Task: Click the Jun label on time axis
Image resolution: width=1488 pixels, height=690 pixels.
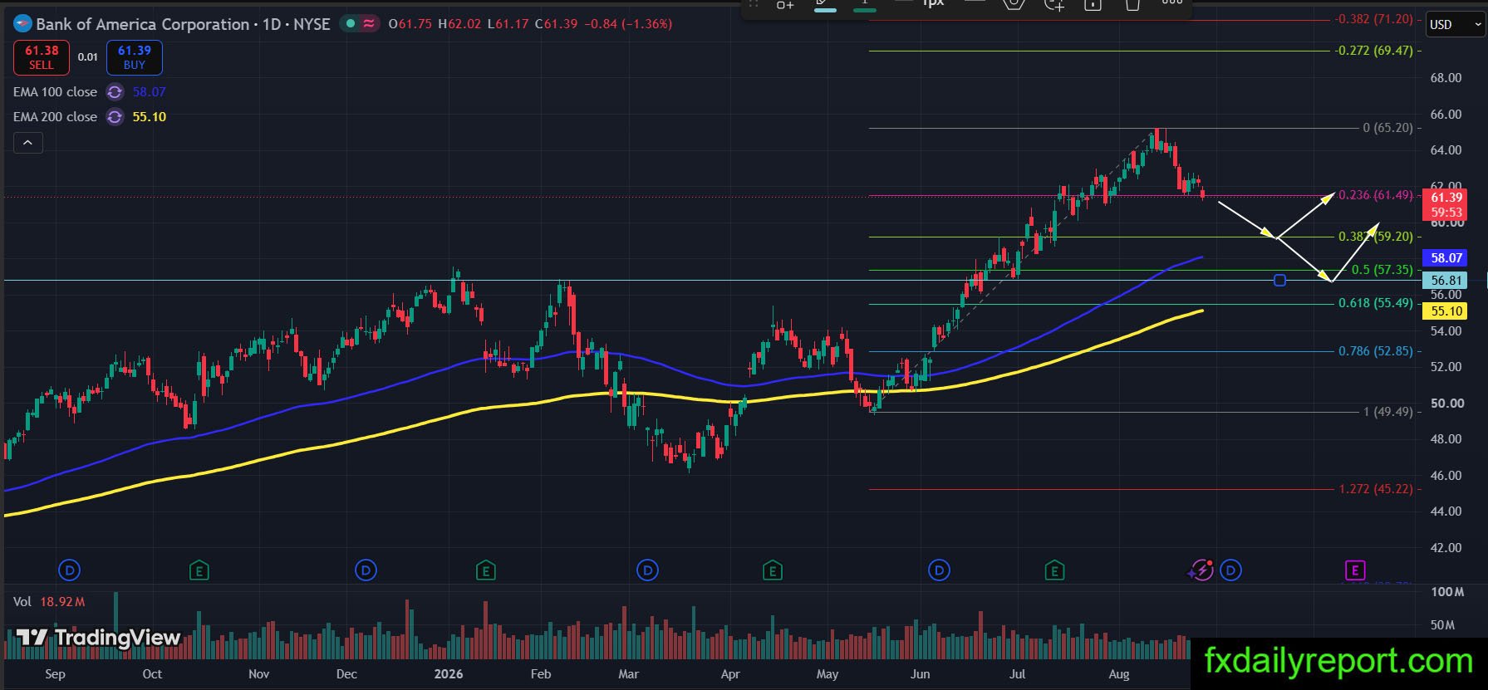Action: 920,674
